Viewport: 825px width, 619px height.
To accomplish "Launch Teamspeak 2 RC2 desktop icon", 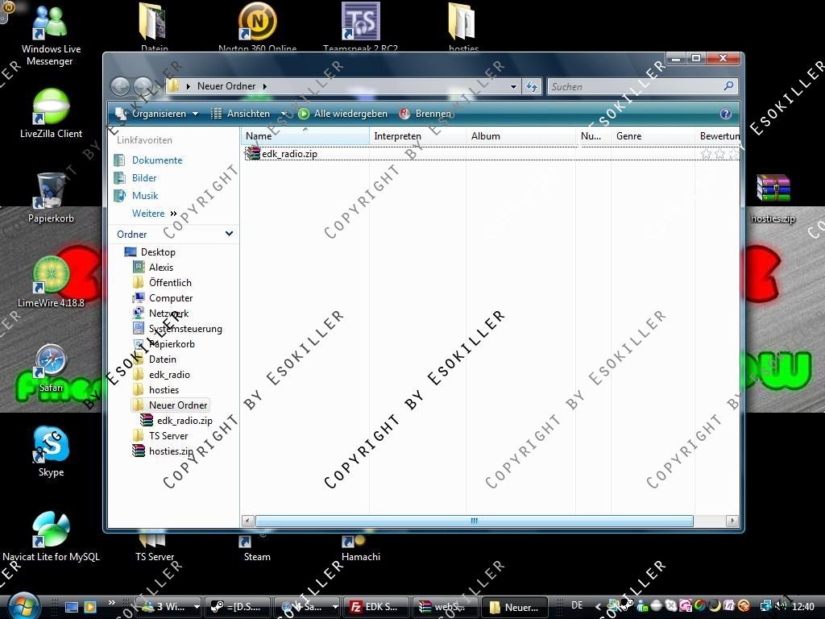I will click(x=360, y=27).
